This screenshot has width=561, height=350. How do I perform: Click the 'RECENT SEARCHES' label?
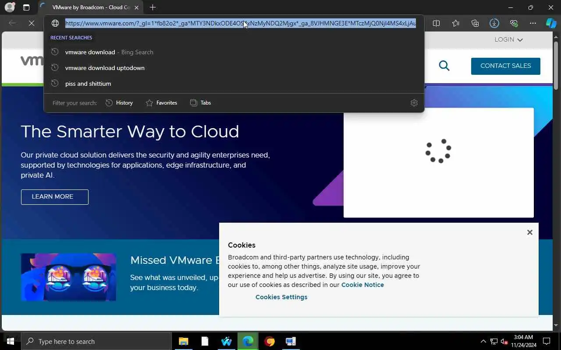pyautogui.click(x=71, y=38)
